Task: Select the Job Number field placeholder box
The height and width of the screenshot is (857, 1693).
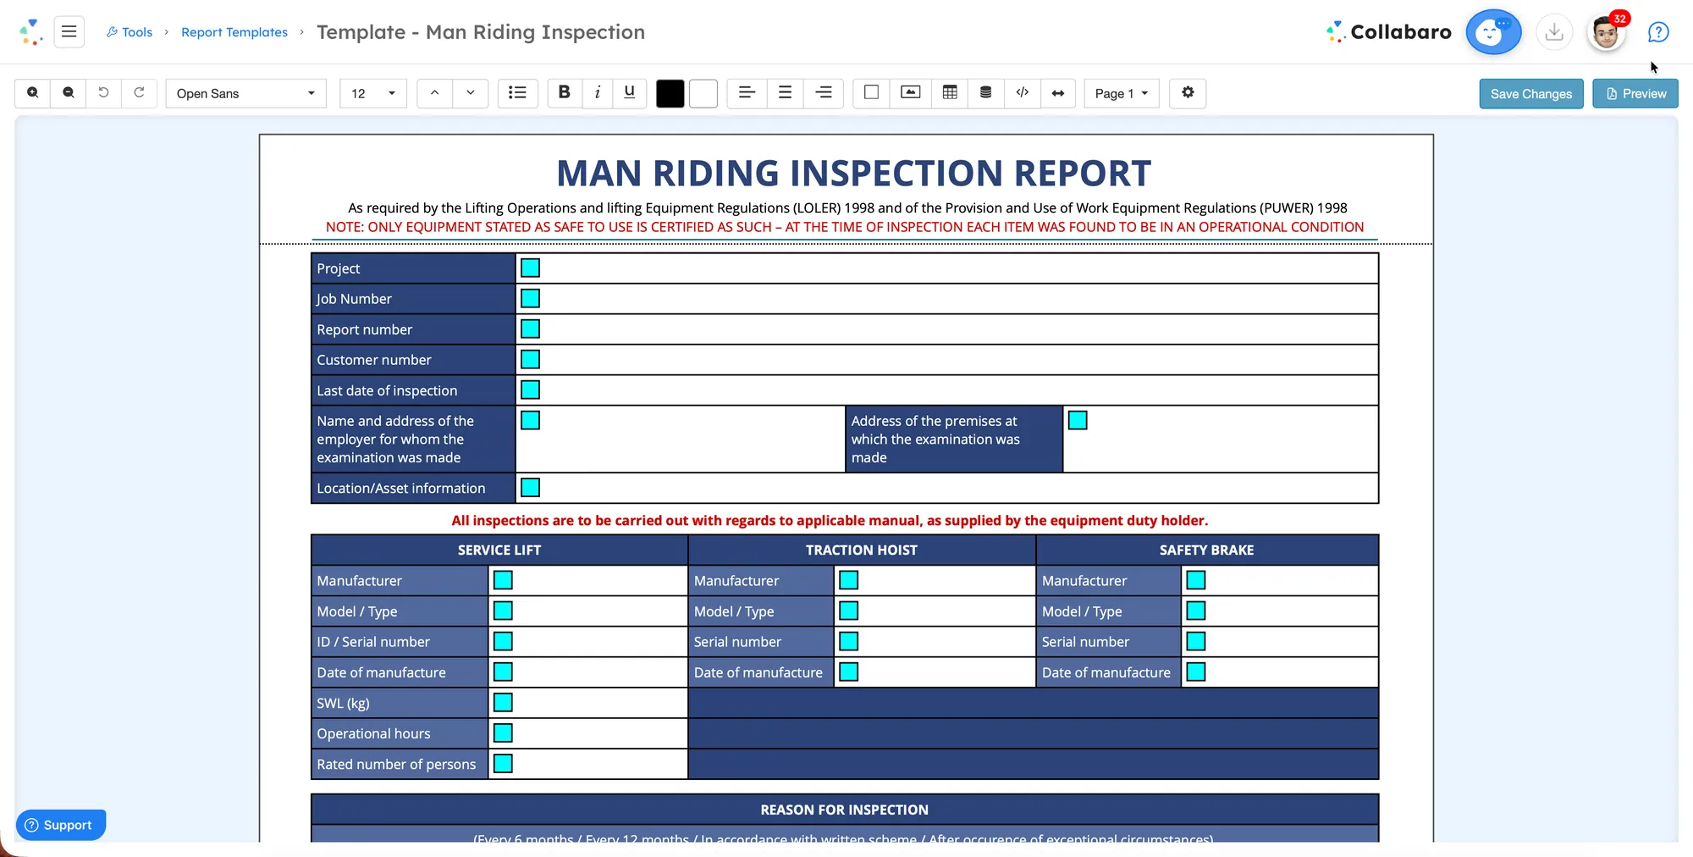Action: point(530,299)
